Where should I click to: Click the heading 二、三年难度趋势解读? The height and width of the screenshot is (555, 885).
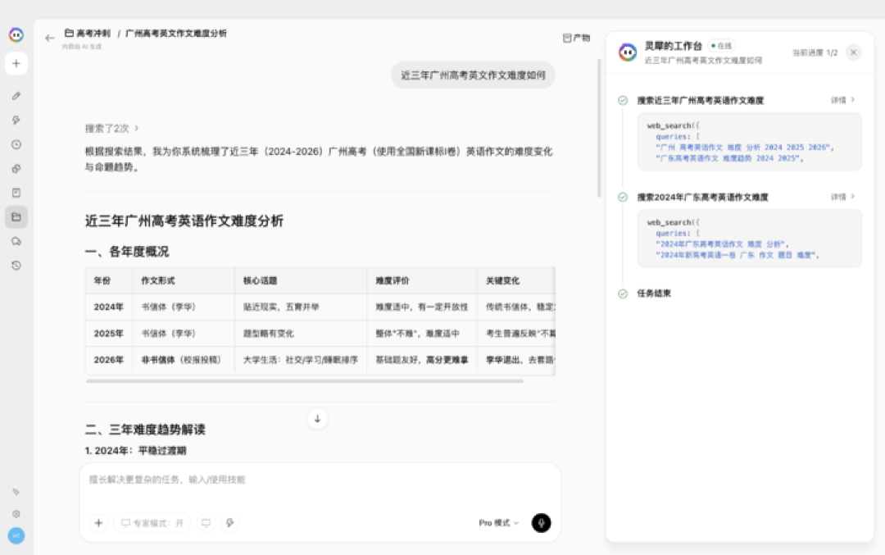pyautogui.click(x=145, y=430)
